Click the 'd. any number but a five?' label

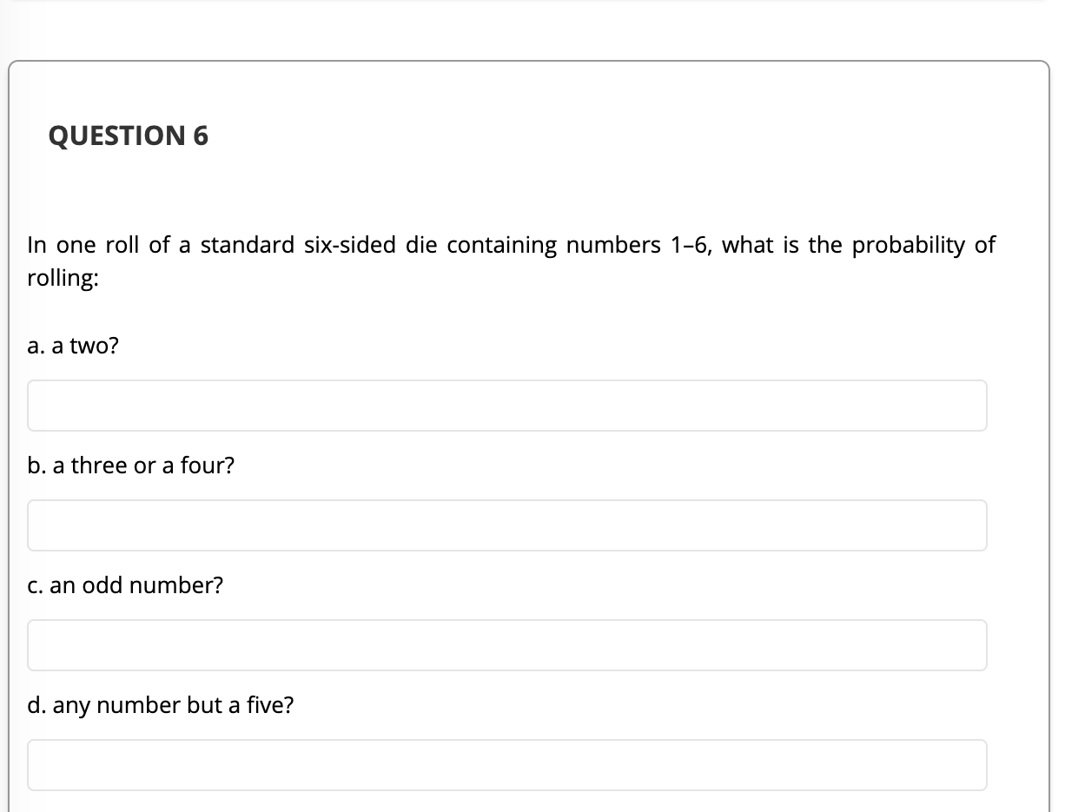coord(161,705)
